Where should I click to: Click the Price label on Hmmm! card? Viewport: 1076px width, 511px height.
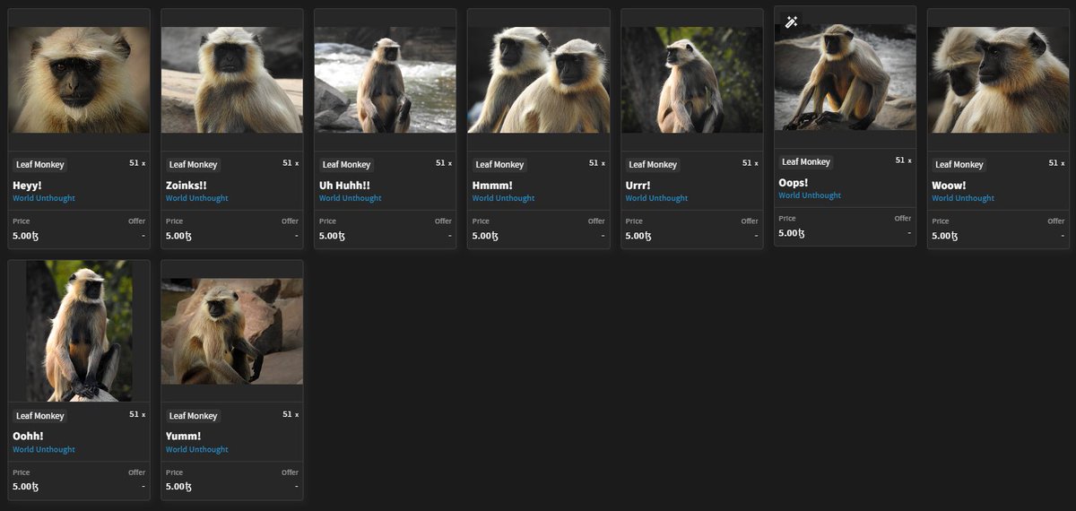pyautogui.click(x=481, y=221)
